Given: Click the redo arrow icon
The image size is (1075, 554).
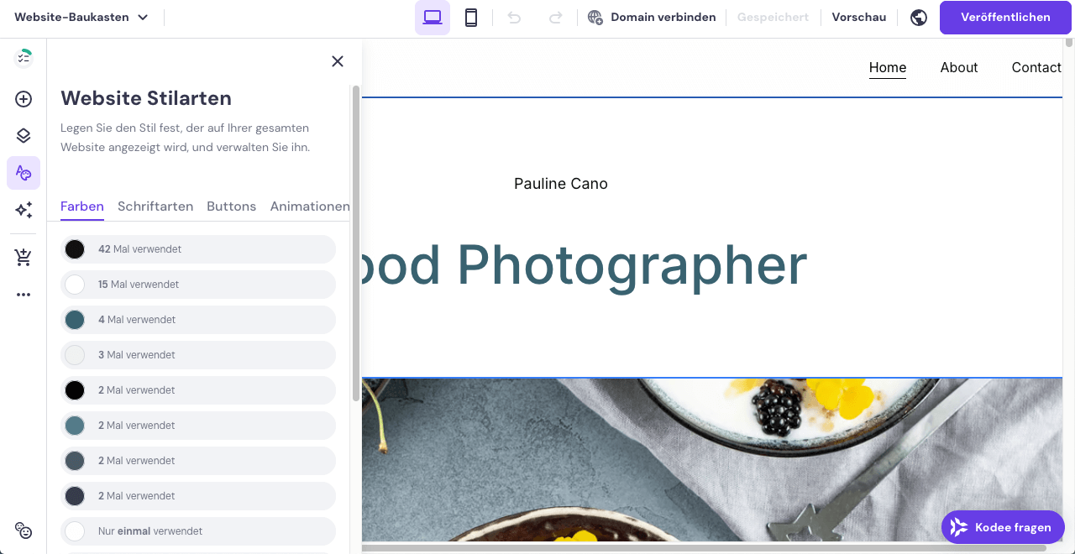Looking at the screenshot, I should point(555,18).
